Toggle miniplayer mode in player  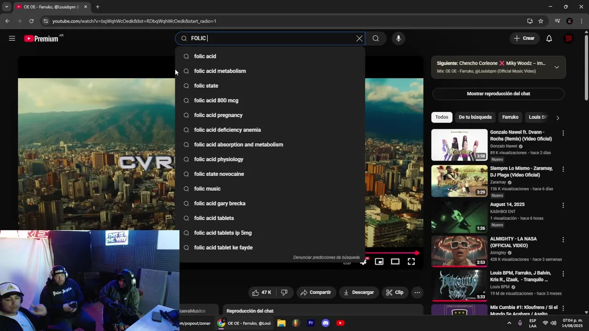pos(379,262)
